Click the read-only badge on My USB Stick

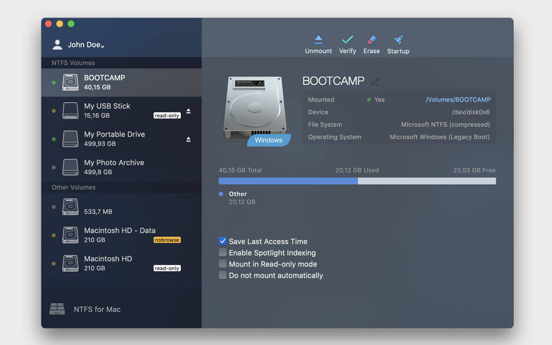(167, 116)
